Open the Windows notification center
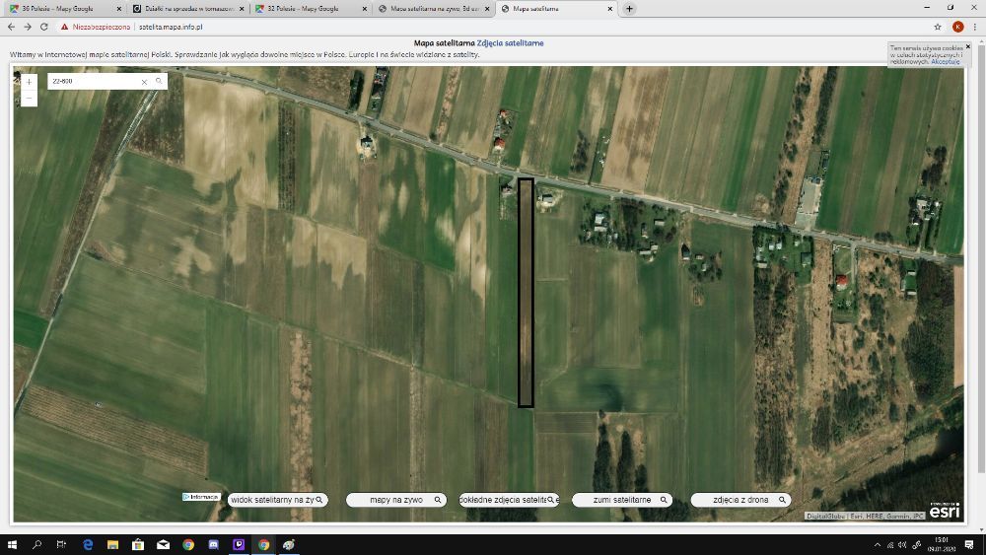The height and width of the screenshot is (555, 986). [969, 544]
